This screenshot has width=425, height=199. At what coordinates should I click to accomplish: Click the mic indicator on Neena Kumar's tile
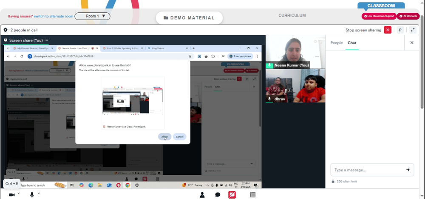tap(269, 65)
